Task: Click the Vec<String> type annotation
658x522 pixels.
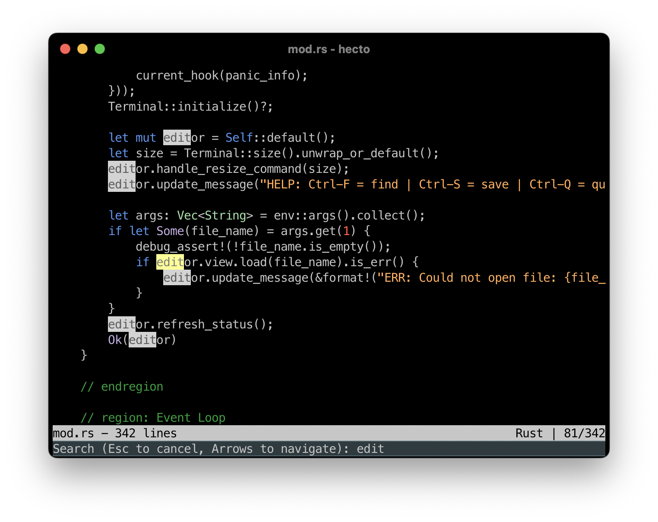Action: pos(215,215)
